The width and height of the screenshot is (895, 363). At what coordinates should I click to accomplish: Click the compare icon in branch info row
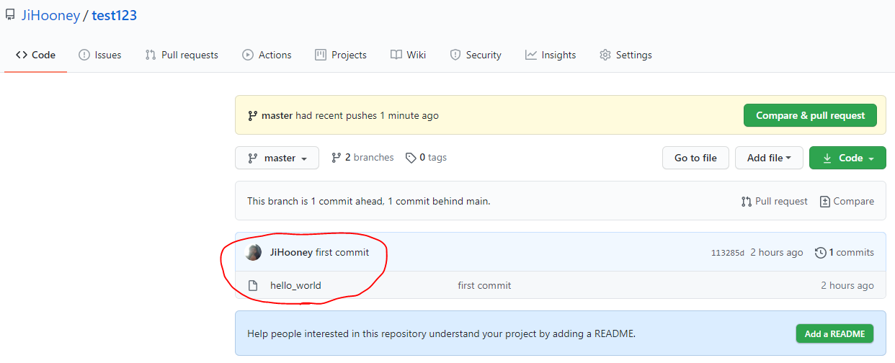click(825, 201)
